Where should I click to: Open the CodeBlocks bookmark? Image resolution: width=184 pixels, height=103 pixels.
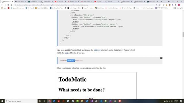(x=99, y=8)
